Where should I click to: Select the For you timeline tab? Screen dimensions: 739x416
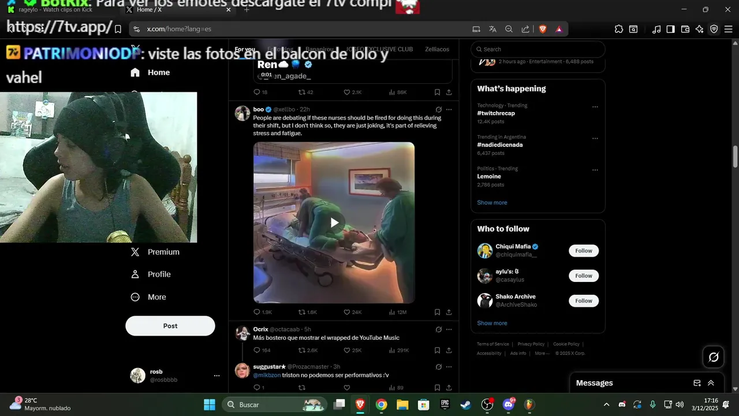245,49
